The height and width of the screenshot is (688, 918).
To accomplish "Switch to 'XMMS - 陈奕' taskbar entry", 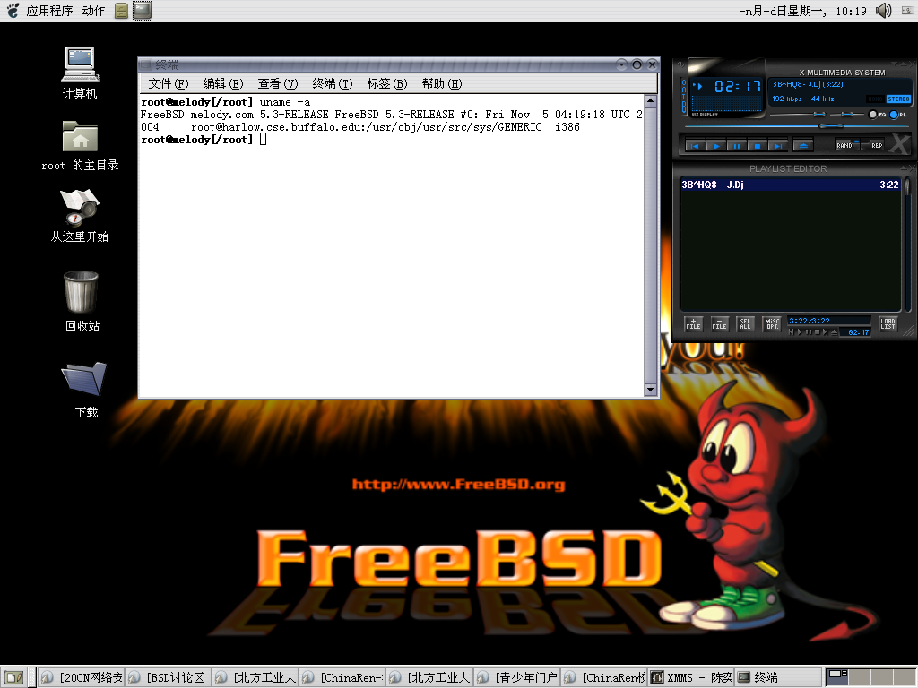I will pyautogui.click(x=691, y=677).
